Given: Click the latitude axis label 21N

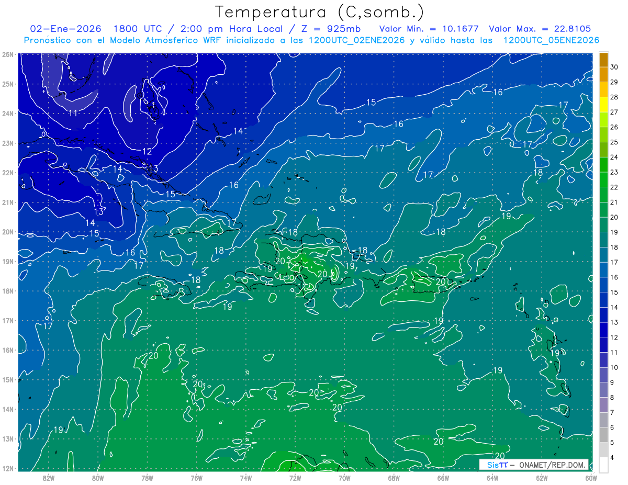Looking at the screenshot, I should coord(8,202).
